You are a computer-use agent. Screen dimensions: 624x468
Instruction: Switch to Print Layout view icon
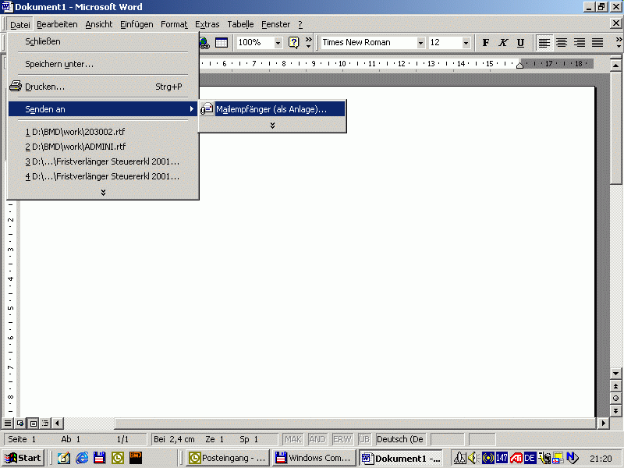33,423
